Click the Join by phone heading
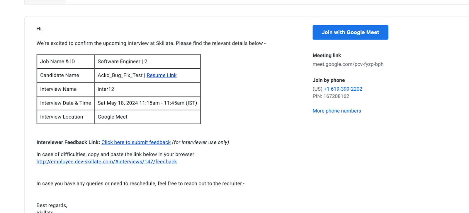 pyautogui.click(x=329, y=80)
